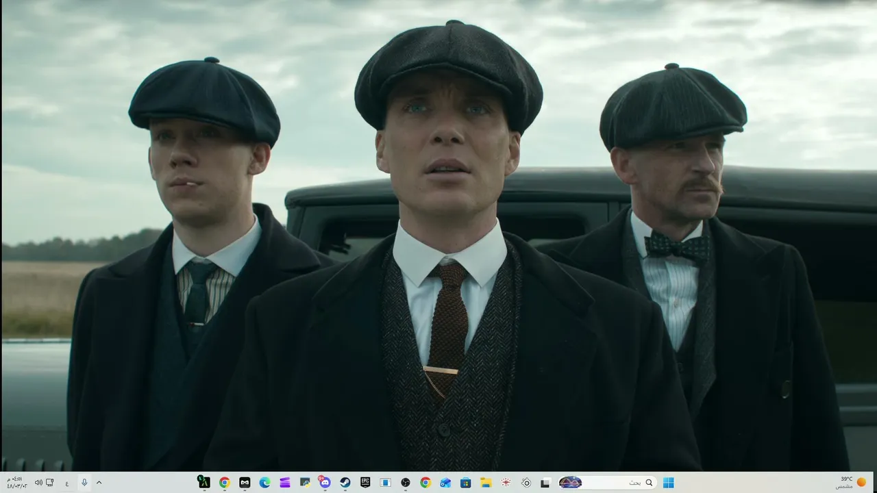Switch to OBS Studio in the taskbar
This screenshot has width=877, height=493.
405,483
